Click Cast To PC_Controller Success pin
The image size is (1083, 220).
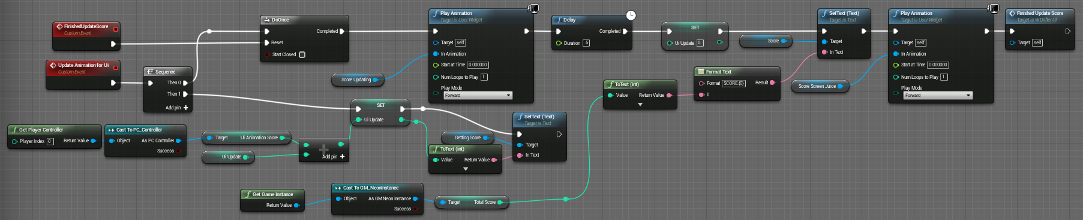pos(178,151)
